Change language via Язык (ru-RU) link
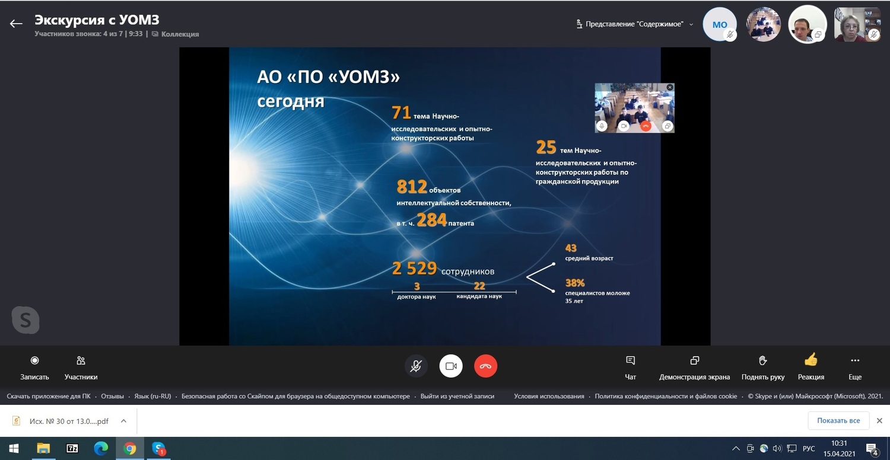Screen dimensions: 890x460 (152, 397)
